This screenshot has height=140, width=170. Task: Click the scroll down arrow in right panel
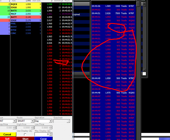click(144, 70)
